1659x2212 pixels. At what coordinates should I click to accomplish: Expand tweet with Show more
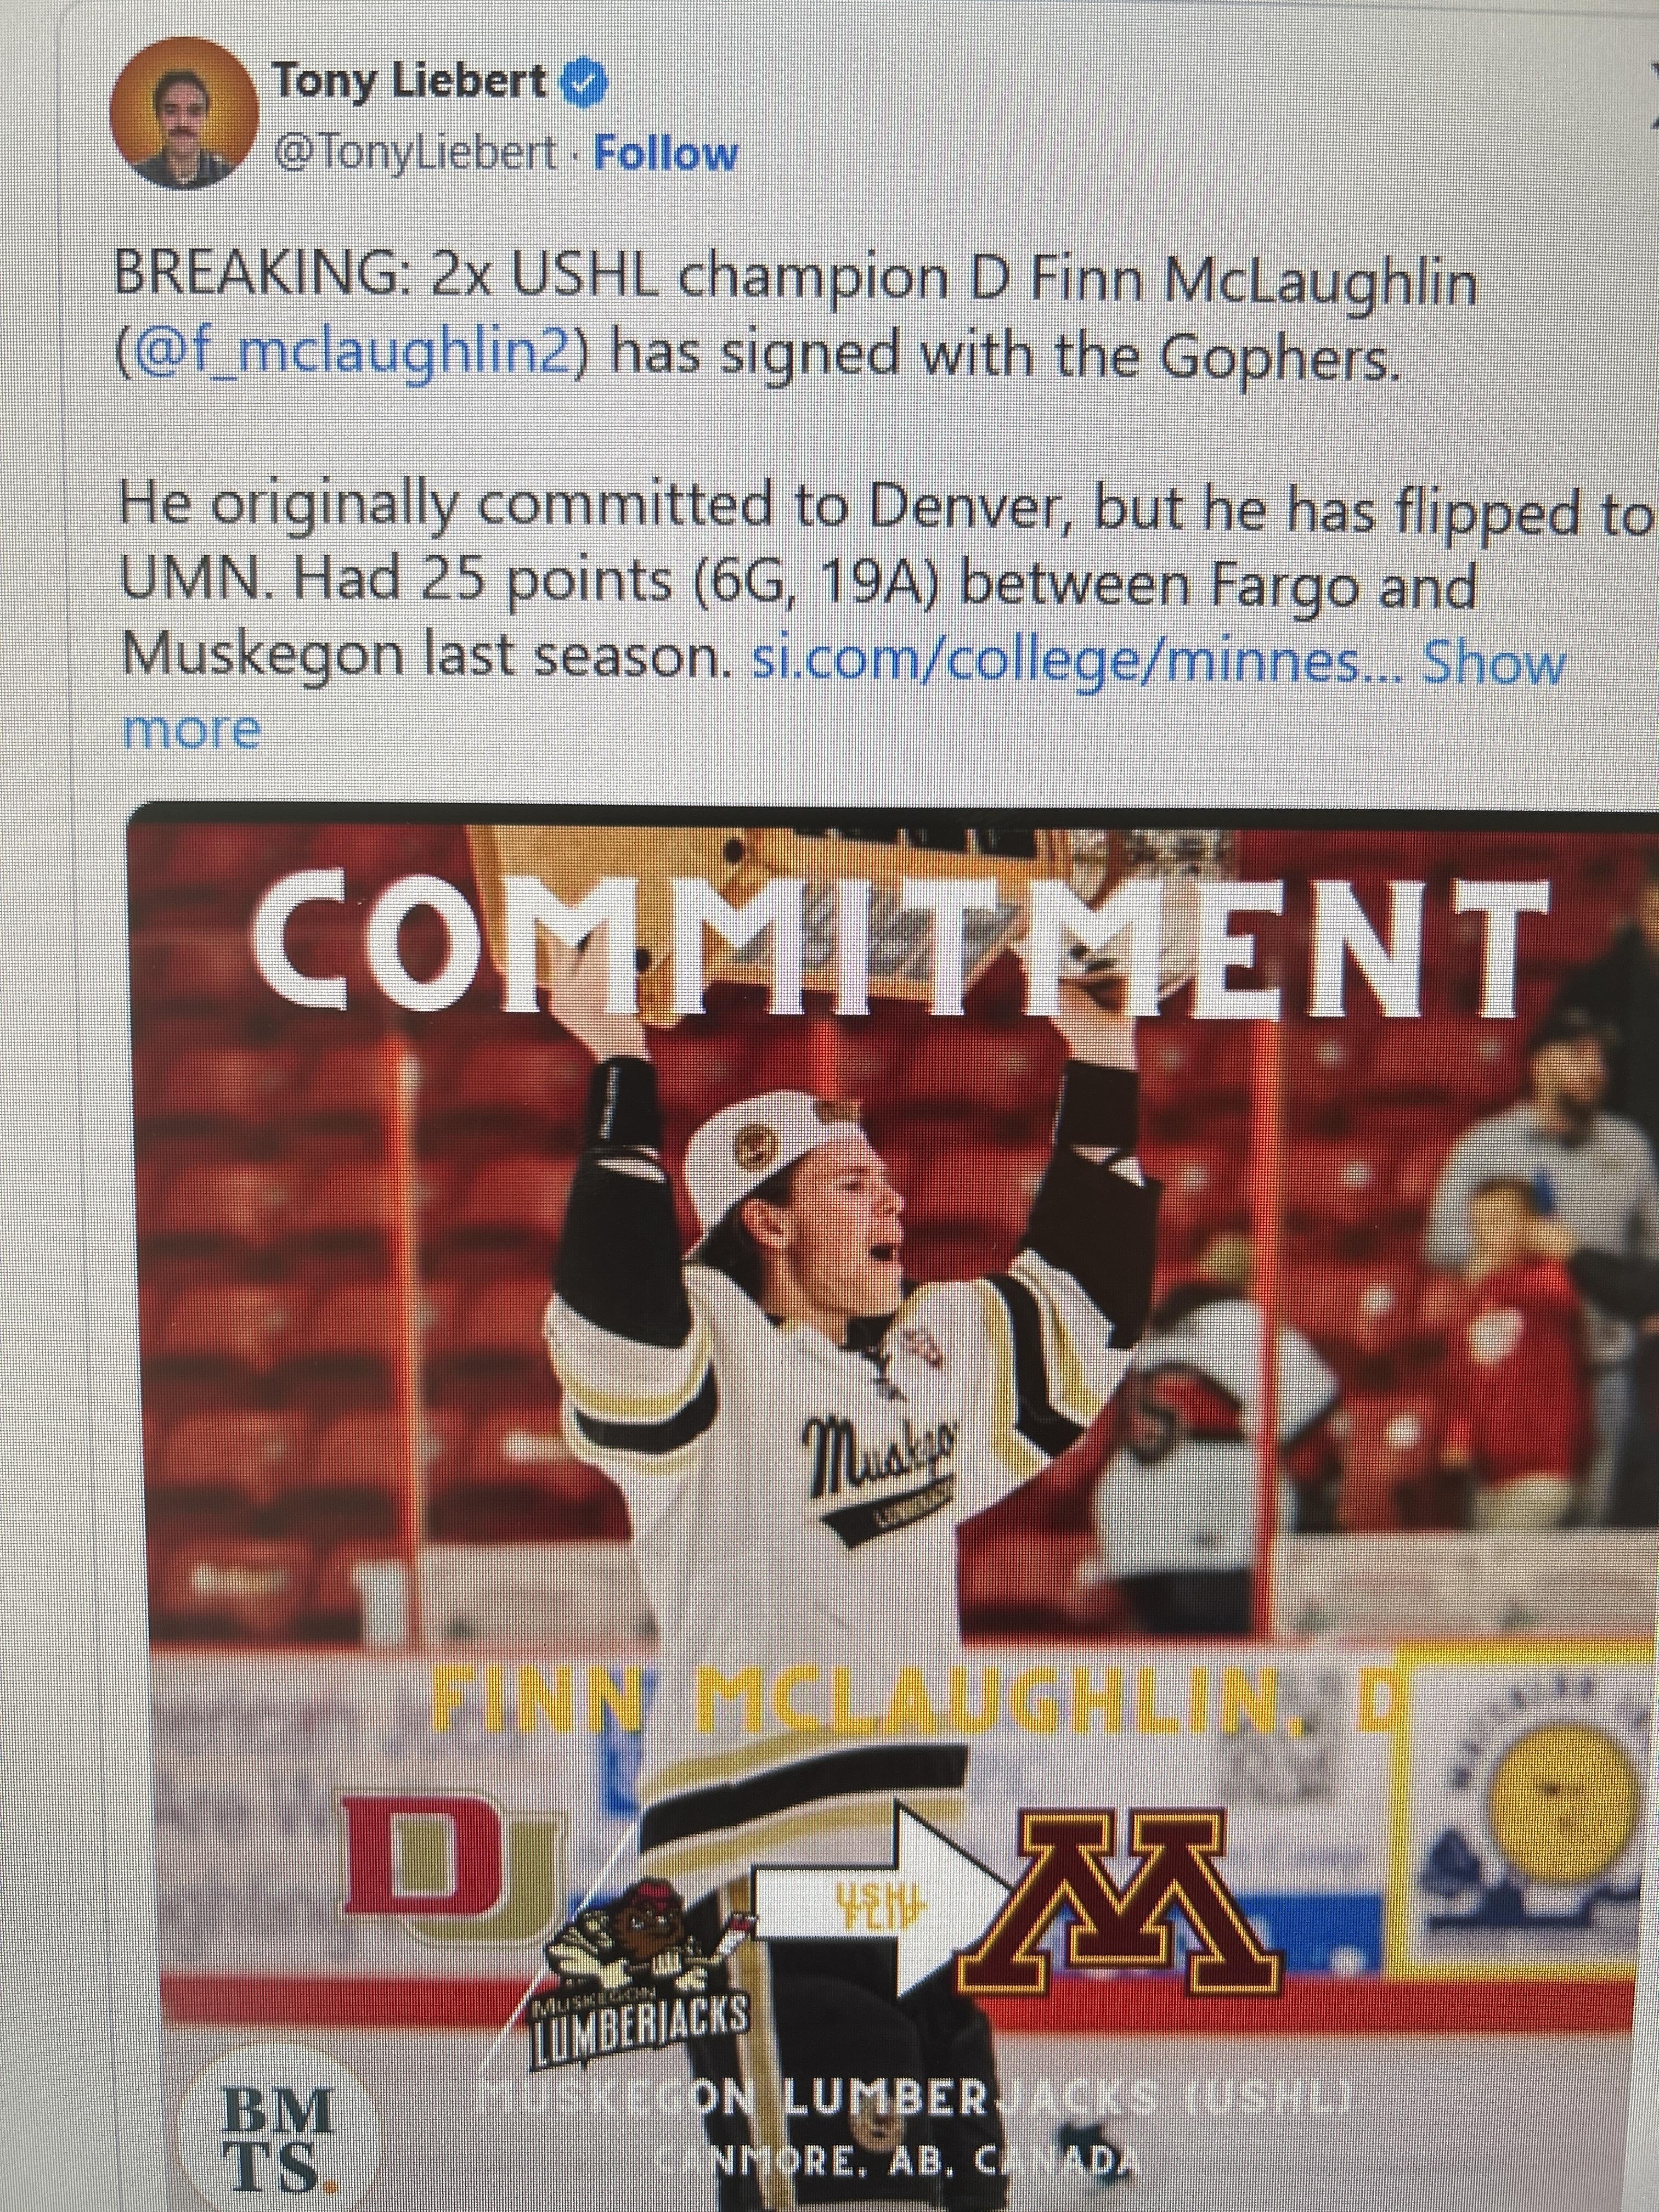point(1492,661)
